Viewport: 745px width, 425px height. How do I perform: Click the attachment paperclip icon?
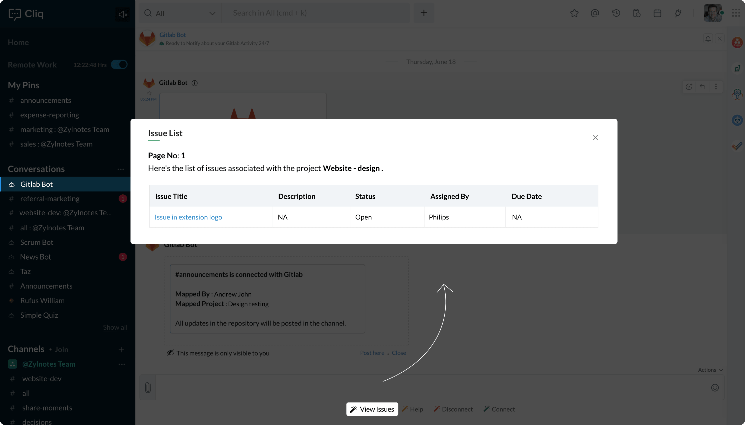point(148,388)
